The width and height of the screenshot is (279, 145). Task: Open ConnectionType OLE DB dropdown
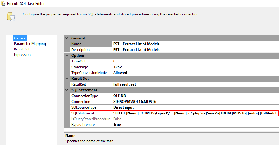click(x=195, y=96)
